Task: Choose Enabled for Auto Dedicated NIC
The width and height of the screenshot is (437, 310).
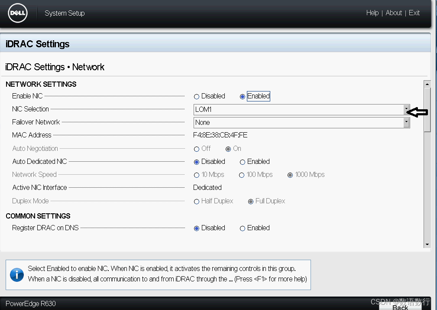Action: (x=243, y=162)
